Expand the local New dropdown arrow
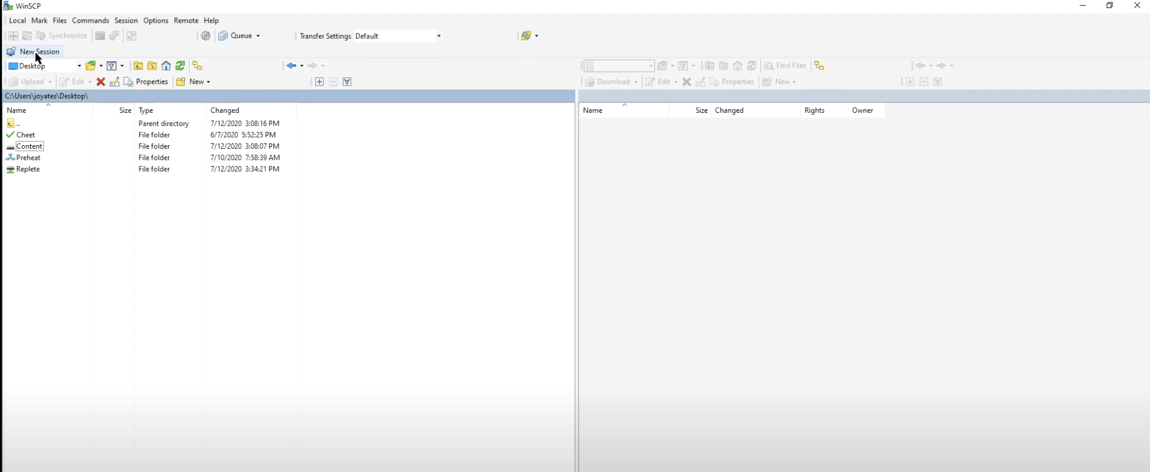The image size is (1150, 472). coord(208,82)
